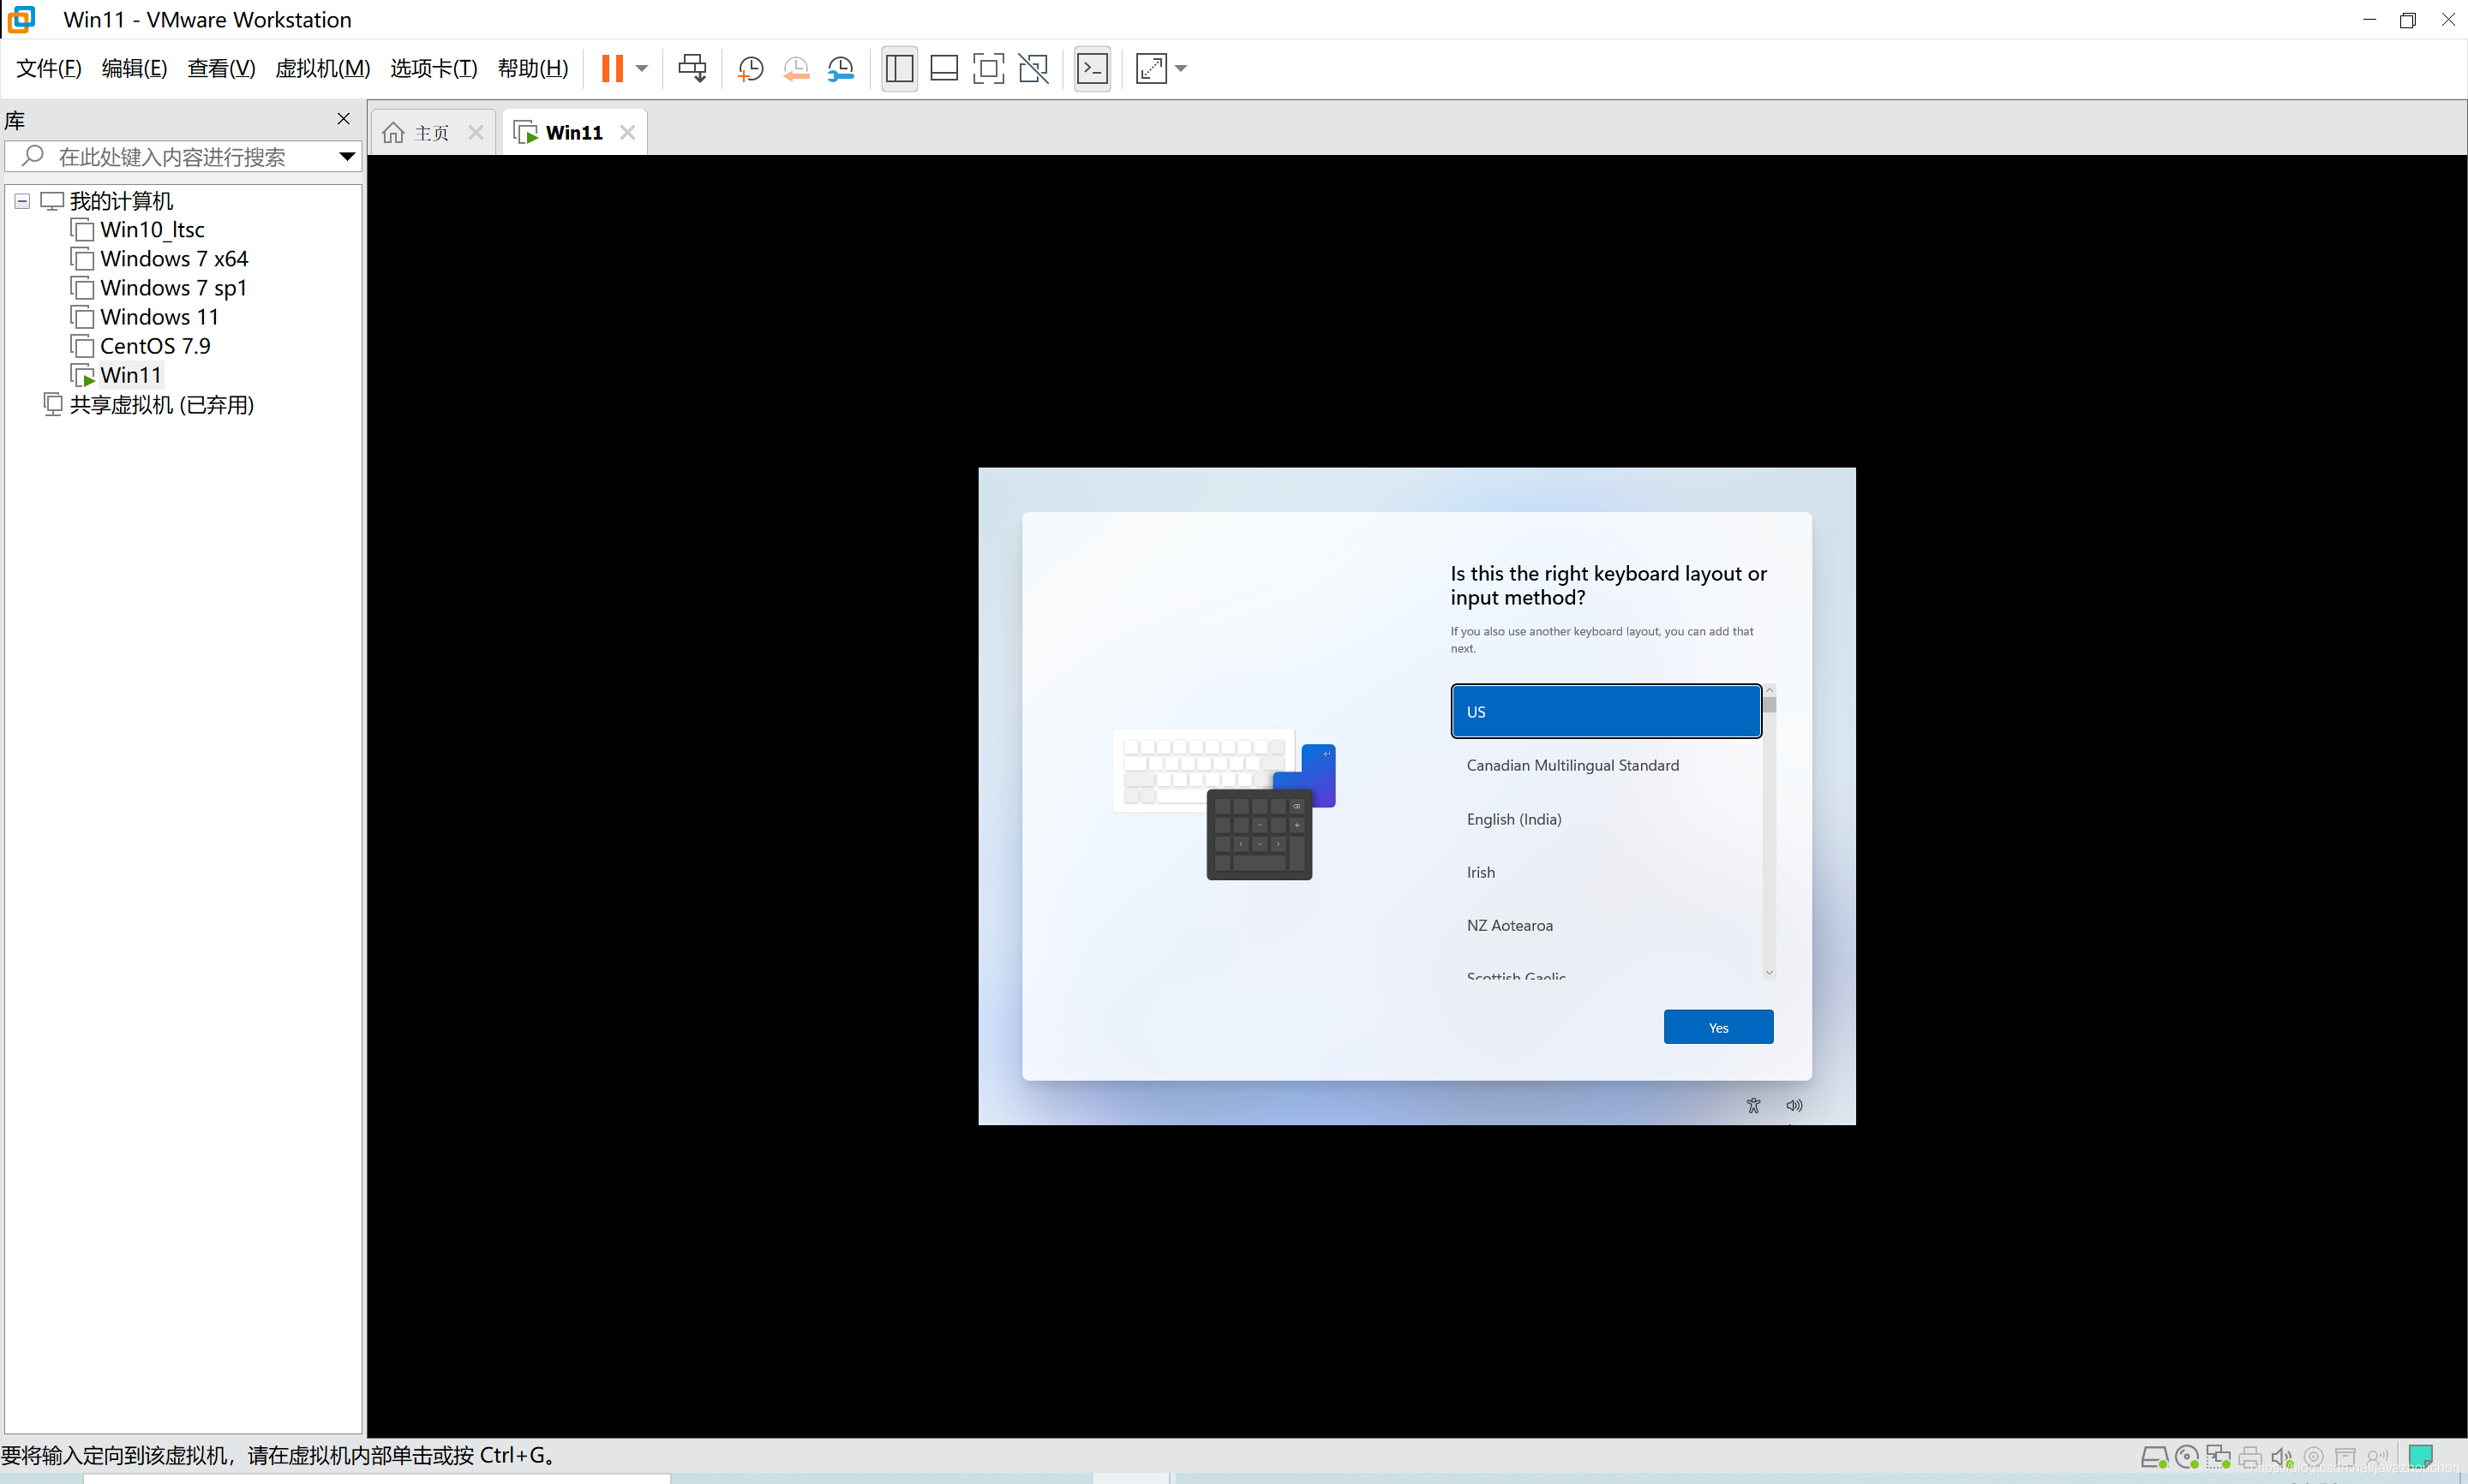Click the keyboard list scrollbar thumb
This screenshot has width=2468, height=1484.
click(x=1769, y=705)
